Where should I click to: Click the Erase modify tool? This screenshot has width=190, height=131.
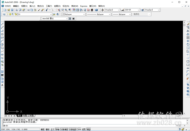tap(188, 24)
